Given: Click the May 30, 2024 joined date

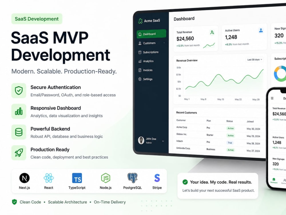Looking at the screenshot, I should pyautogui.click(x=253, y=129).
